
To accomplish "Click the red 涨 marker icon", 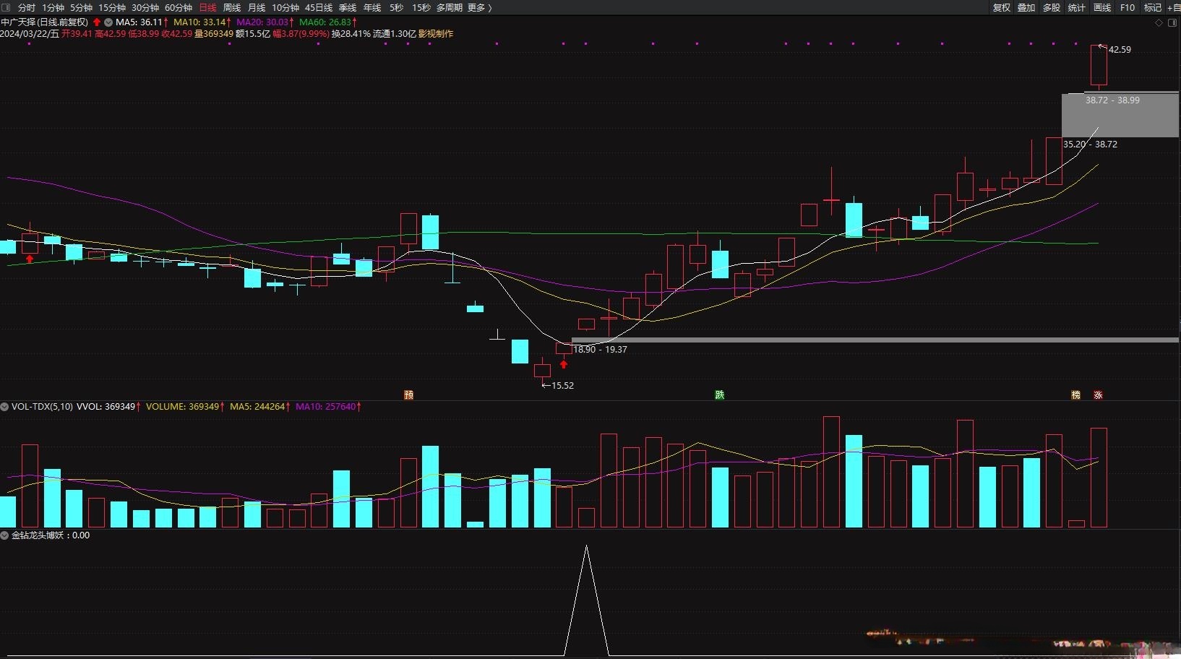I will 1098,395.
